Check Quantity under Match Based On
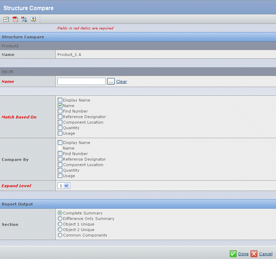The width and height of the screenshot is (276, 259). [60, 128]
